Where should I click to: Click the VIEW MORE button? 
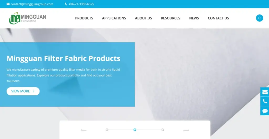point(23,91)
